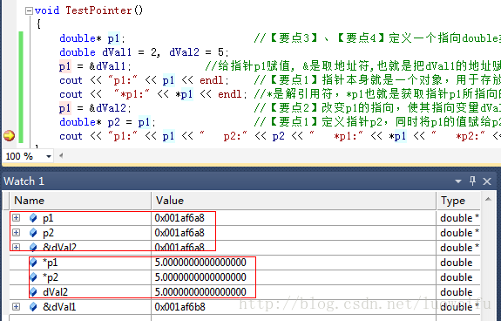
Task: Click the p1 variable icon
Action: [x=33, y=218]
